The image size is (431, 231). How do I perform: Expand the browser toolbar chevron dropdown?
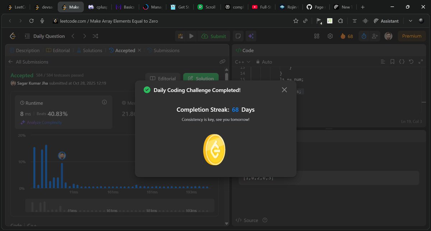point(411,21)
